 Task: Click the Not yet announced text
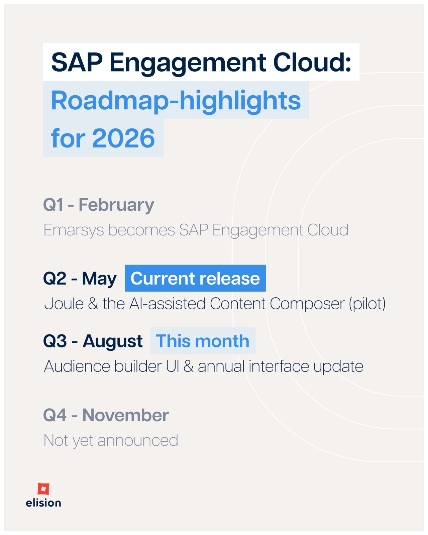tap(111, 440)
